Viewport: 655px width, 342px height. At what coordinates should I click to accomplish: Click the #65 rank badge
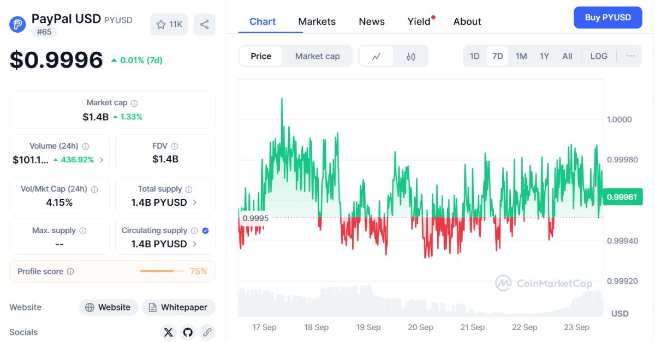(44, 32)
